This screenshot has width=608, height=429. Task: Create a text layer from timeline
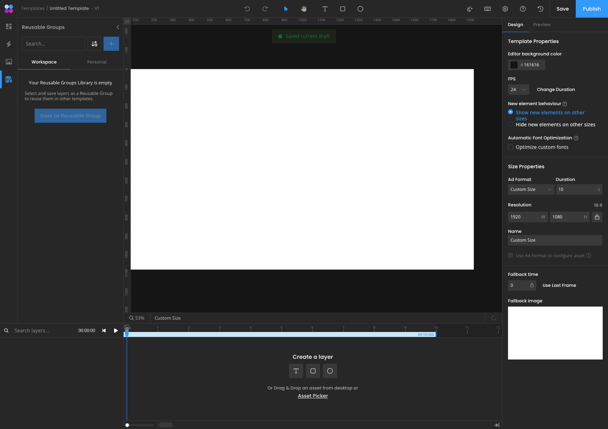tap(296, 371)
